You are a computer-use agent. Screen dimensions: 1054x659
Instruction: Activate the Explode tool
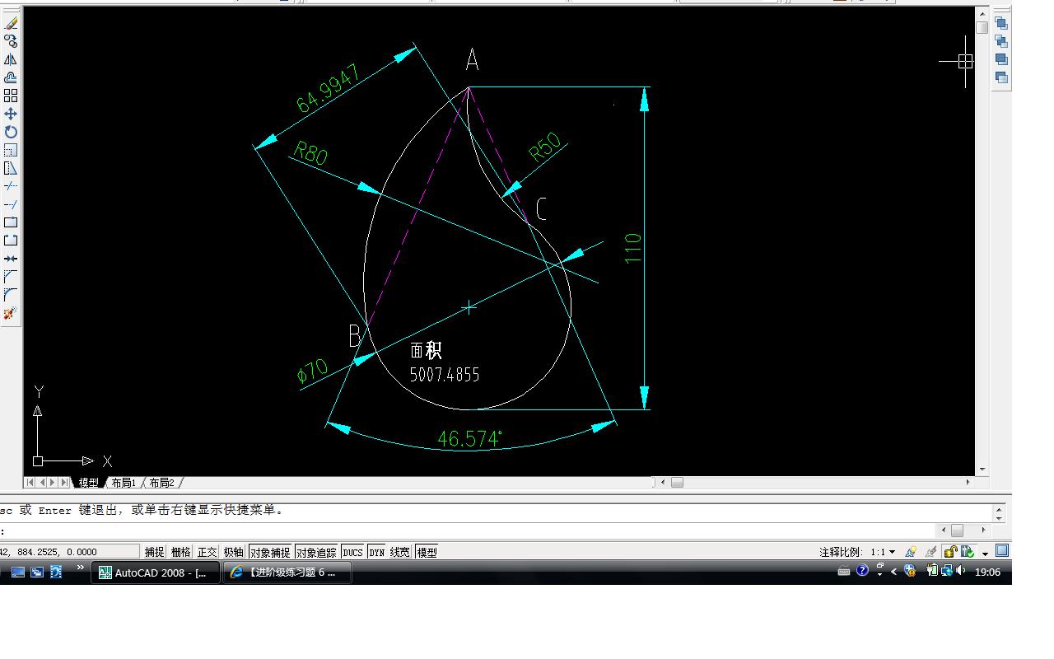coord(11,313)
